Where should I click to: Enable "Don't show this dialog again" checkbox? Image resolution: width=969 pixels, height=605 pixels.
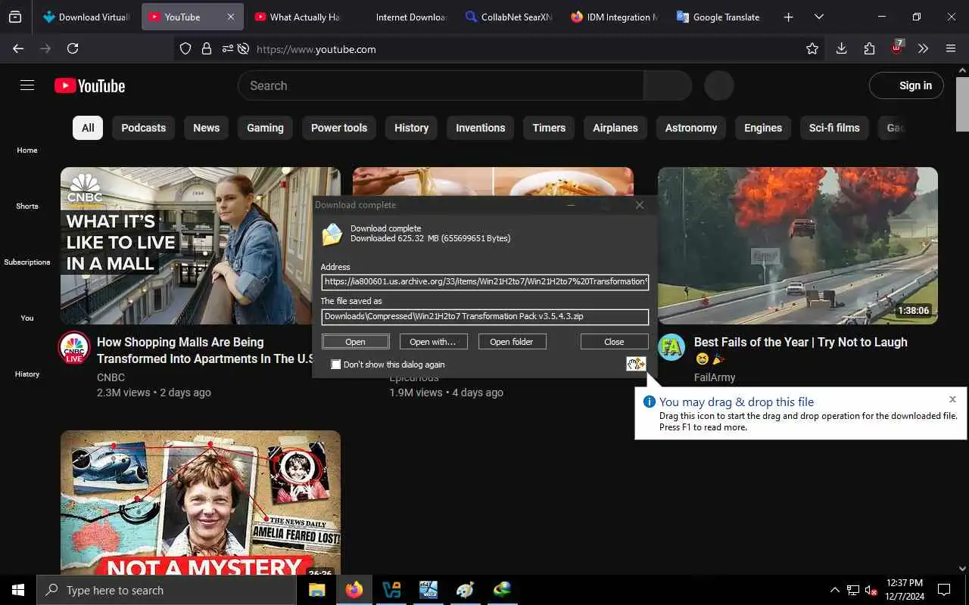336,365
